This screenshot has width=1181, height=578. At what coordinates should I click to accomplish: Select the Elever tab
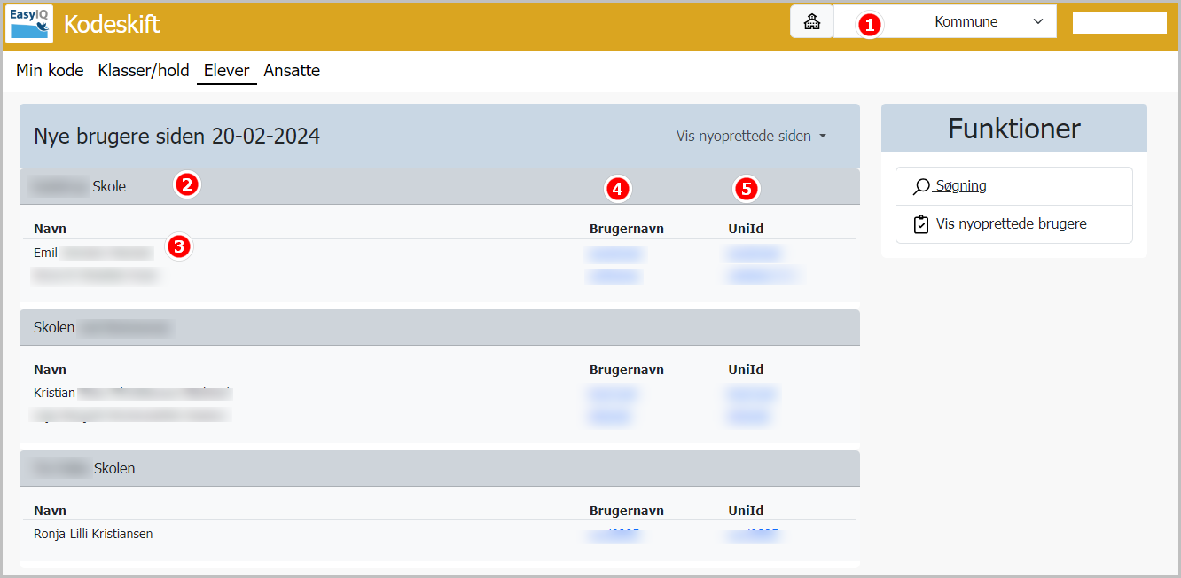click(x=227, y=71)
